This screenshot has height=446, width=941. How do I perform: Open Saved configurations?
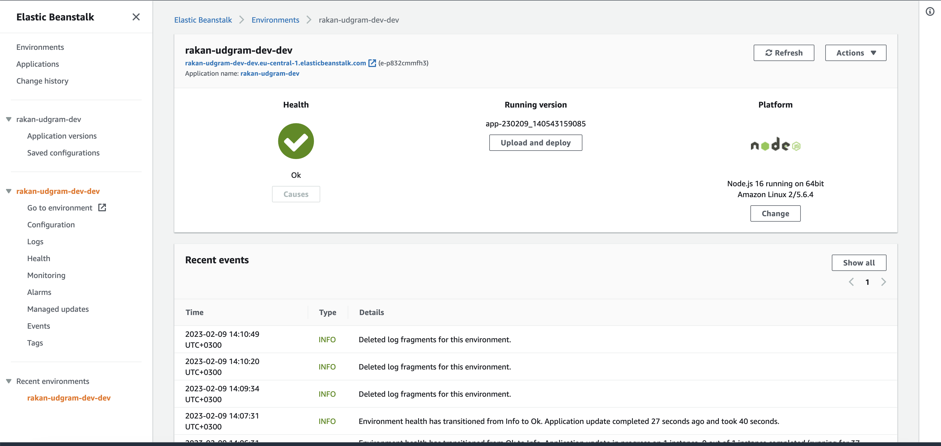(63, 153)
